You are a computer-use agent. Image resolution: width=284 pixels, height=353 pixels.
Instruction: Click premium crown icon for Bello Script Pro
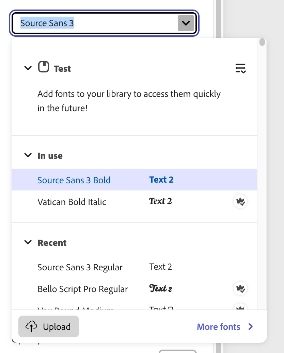(240, 288)
